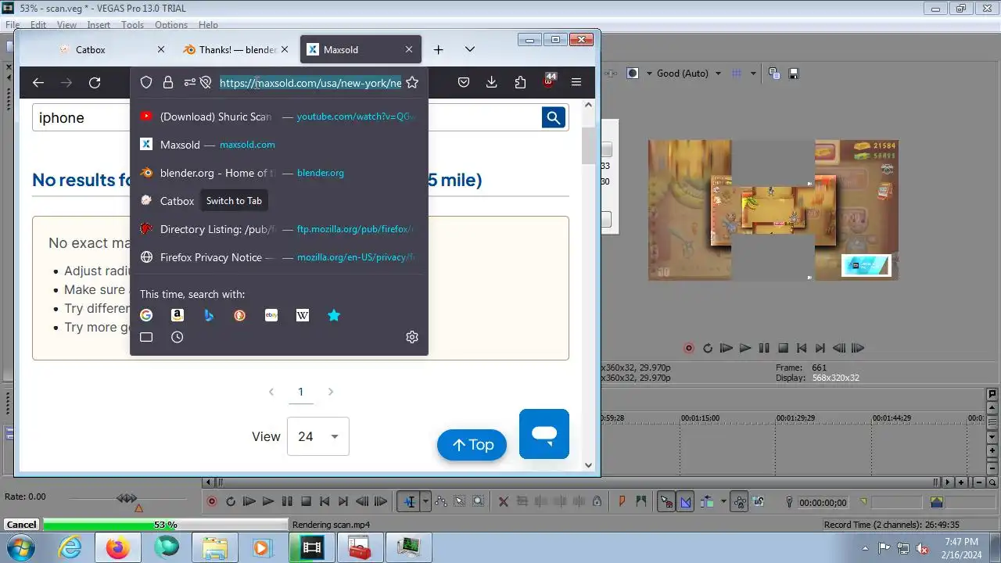Click play in the VEGAS preview window transport

745,348
